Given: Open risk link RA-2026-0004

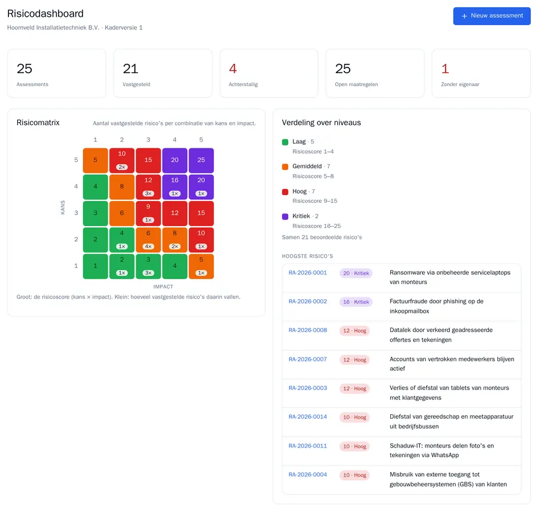Looking at the screenshot, I should click(x=307, y=474).
